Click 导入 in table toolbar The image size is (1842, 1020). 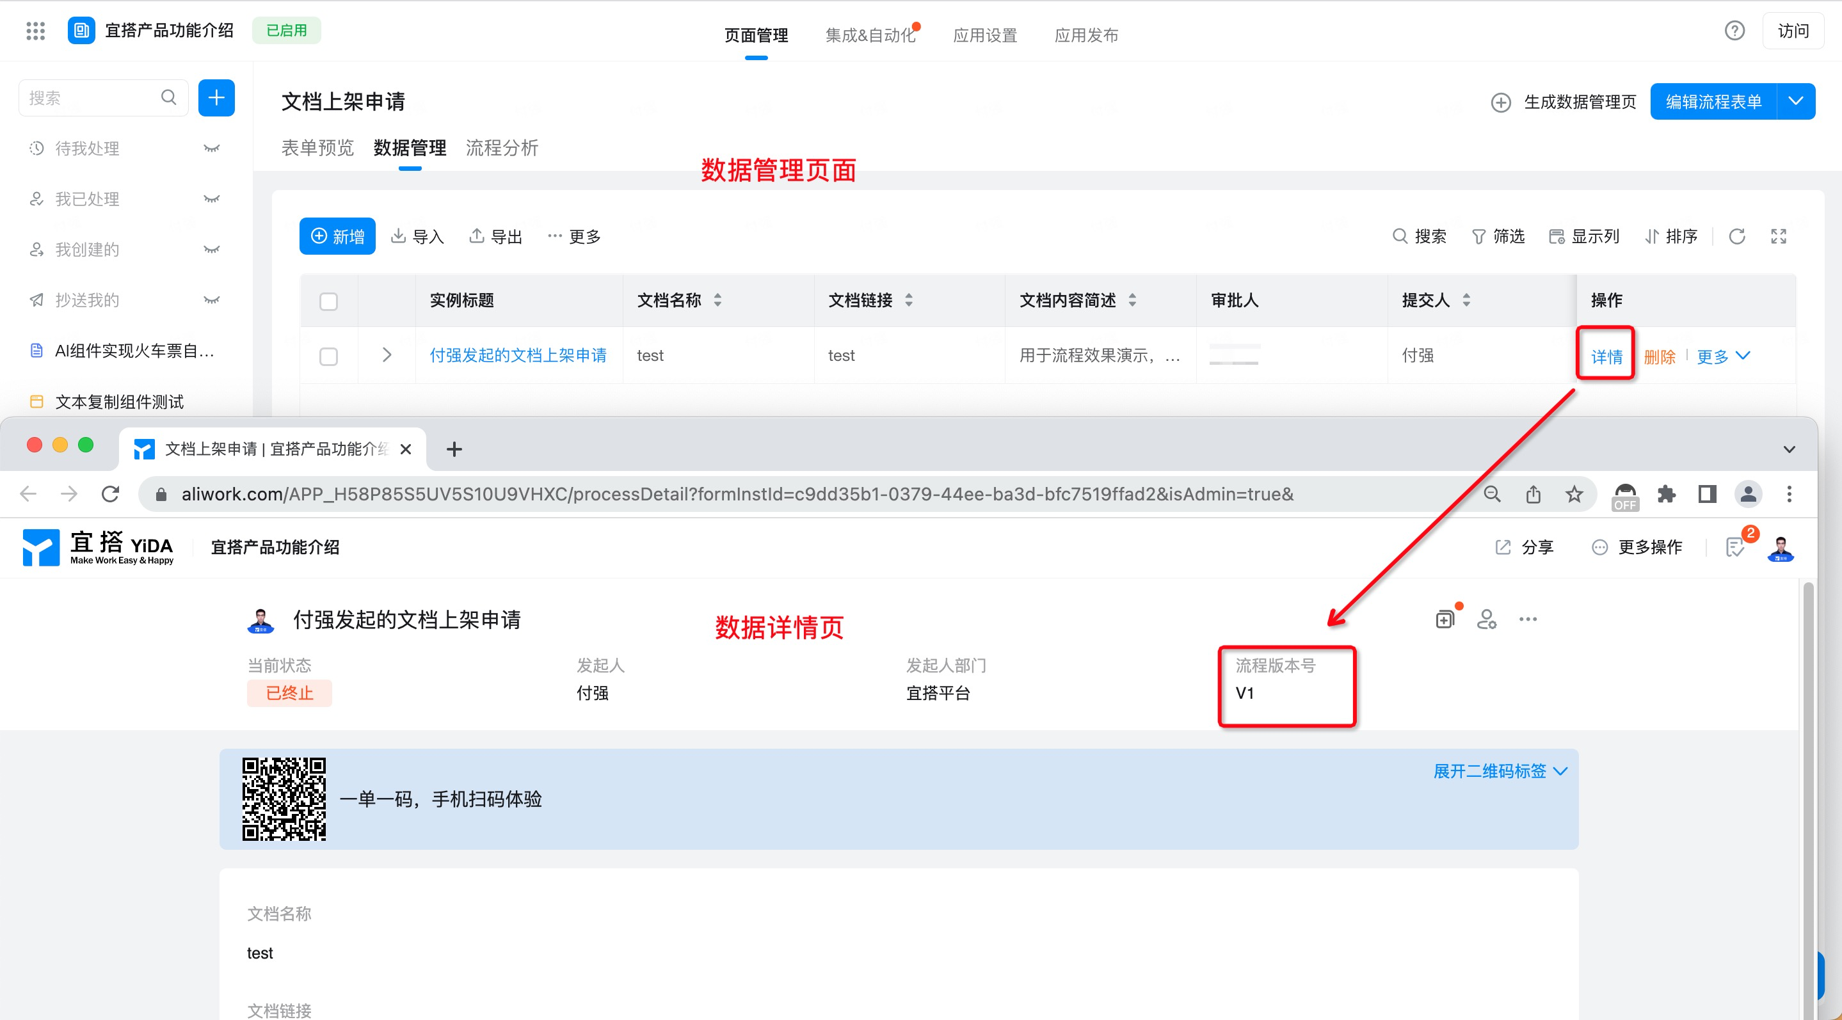pos(417,237)
